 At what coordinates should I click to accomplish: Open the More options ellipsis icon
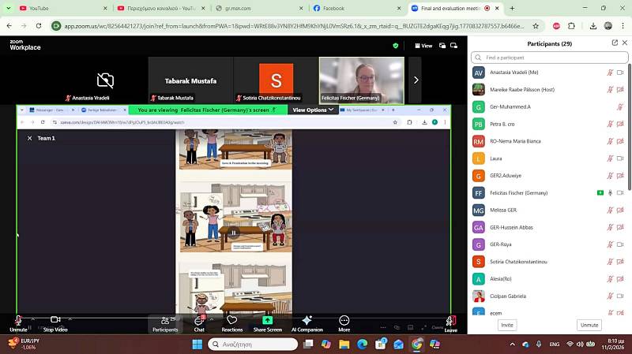344,322
